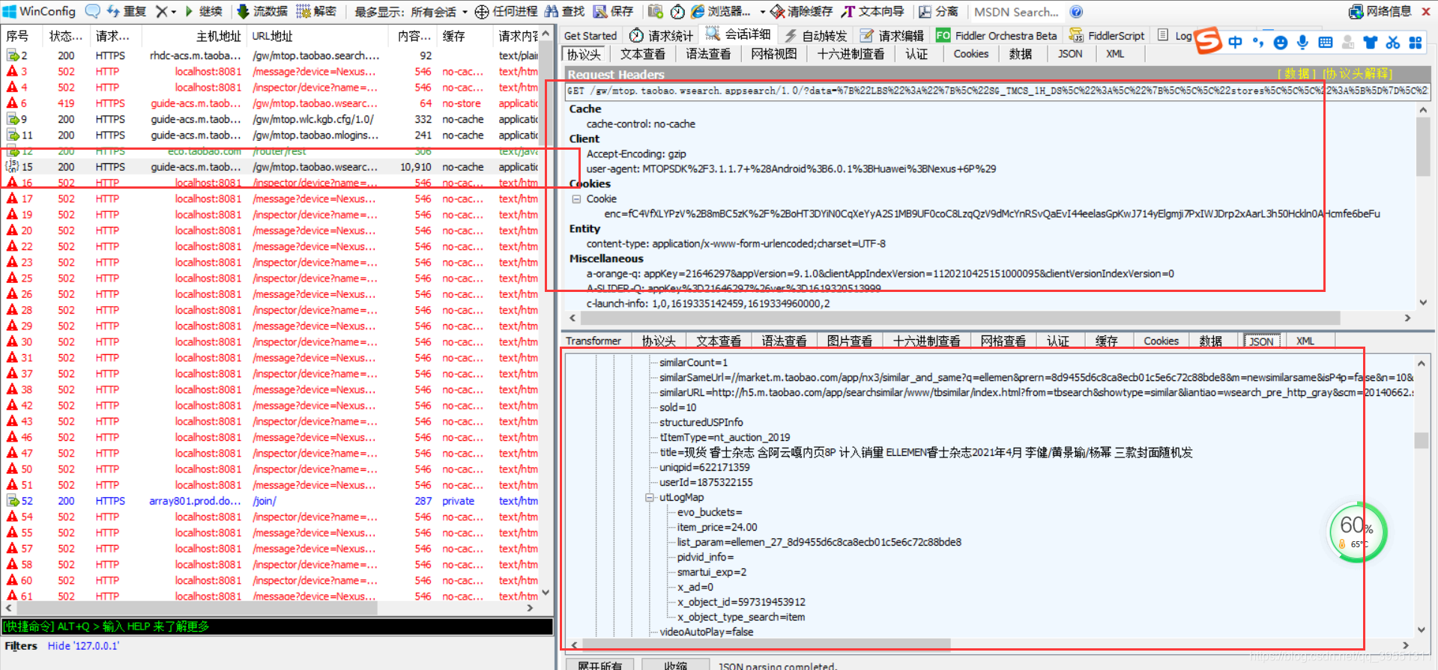
Task: Click the Go (继续) resume button
Action: click(x=204, y=11)
